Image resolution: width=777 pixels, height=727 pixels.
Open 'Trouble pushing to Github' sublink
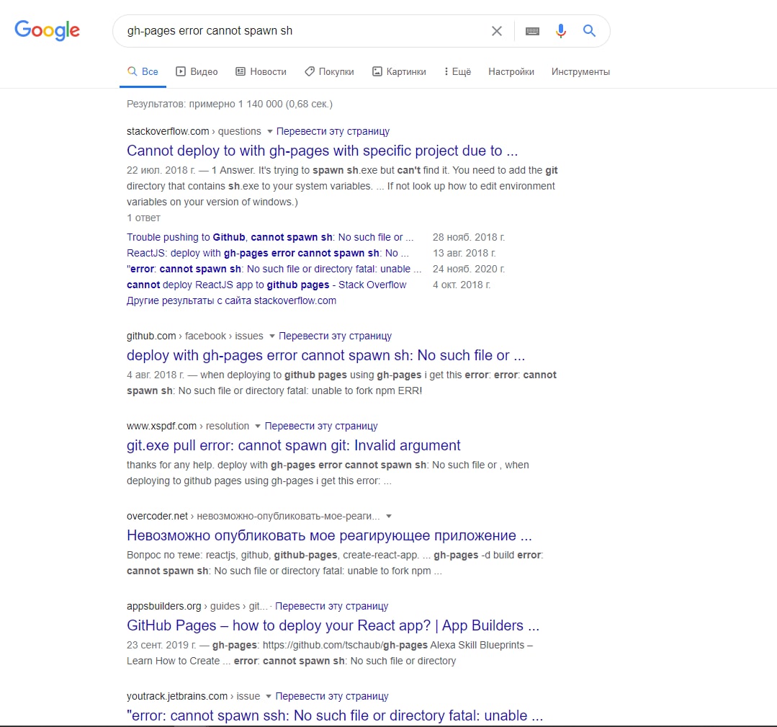tap(270, 238)
